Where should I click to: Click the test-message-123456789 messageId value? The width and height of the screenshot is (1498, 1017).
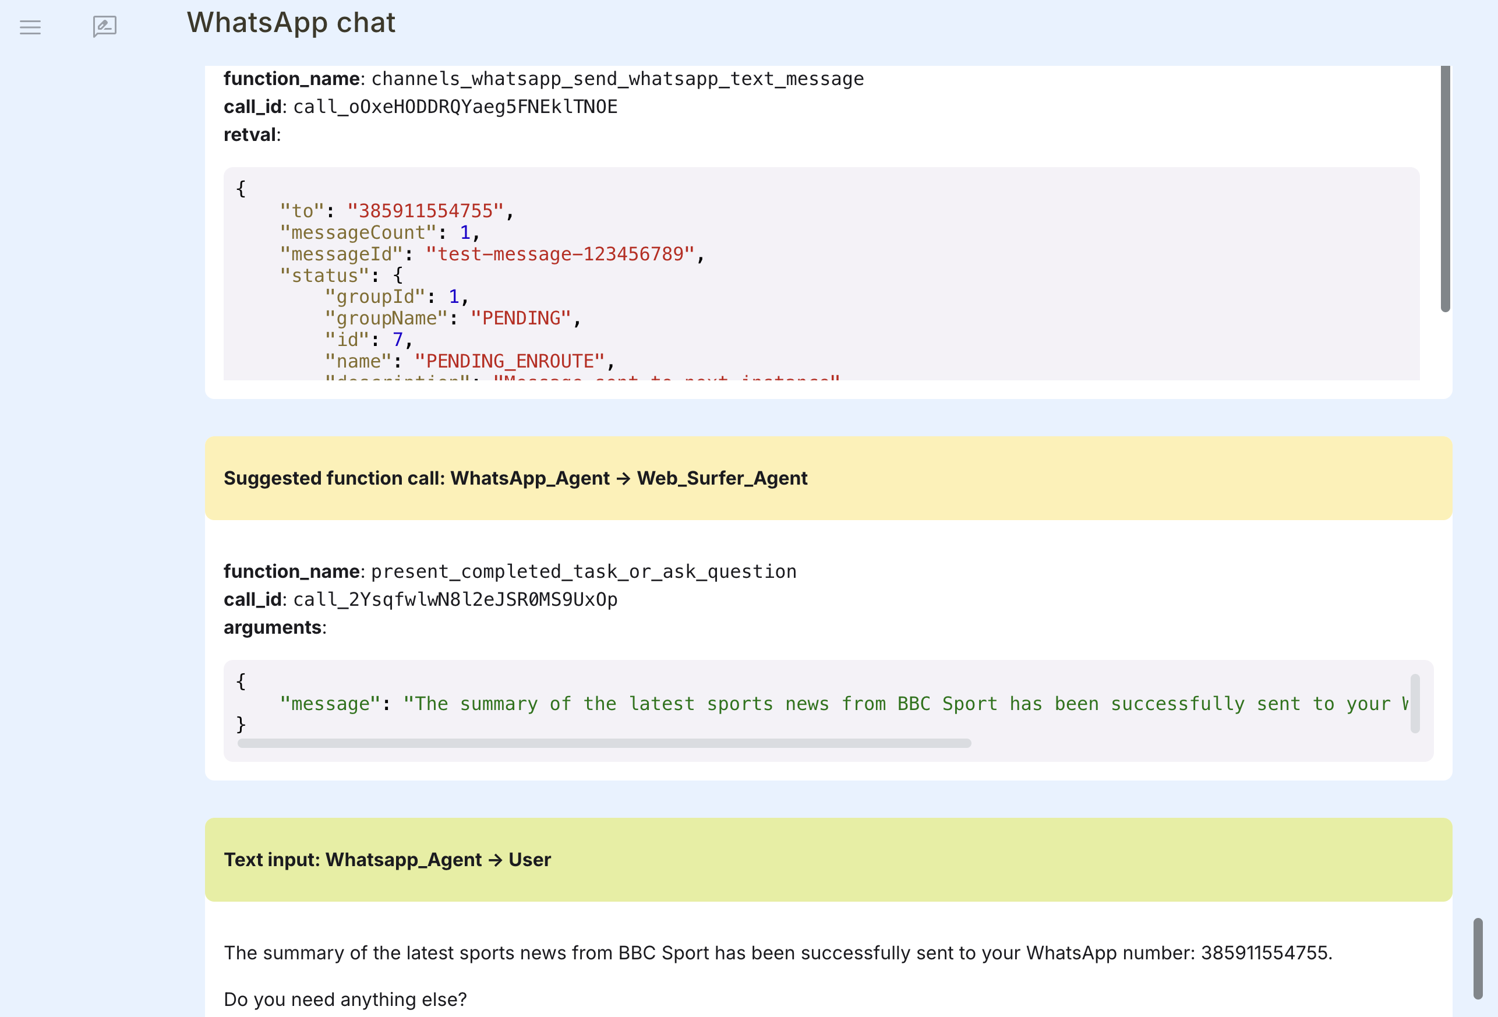(x=559, y=254)
